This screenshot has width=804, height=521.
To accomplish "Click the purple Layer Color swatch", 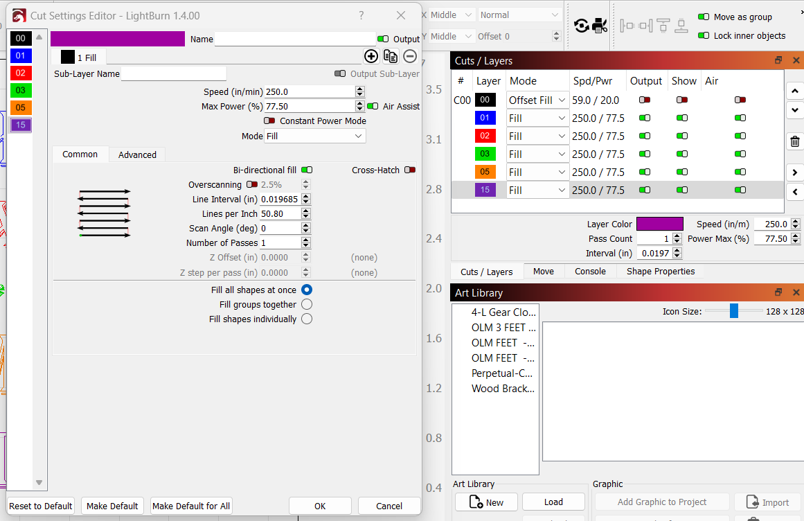I will [x=660, y=224].
